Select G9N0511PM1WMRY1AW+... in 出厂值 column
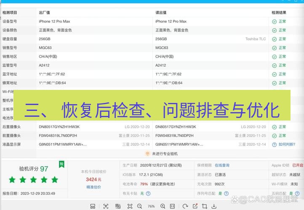Image resolution: width=304 pixels, height=210 pixels. (x=63, y=144)
